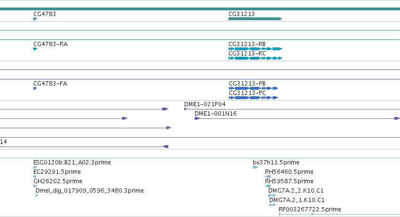This screenshot has width=400, height=217.
Task: Click the CG31213 gene bar
Action: (x=255, y=19)
